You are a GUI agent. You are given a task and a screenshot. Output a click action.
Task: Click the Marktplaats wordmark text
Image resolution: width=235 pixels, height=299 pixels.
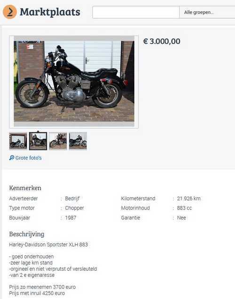point(50,12)
